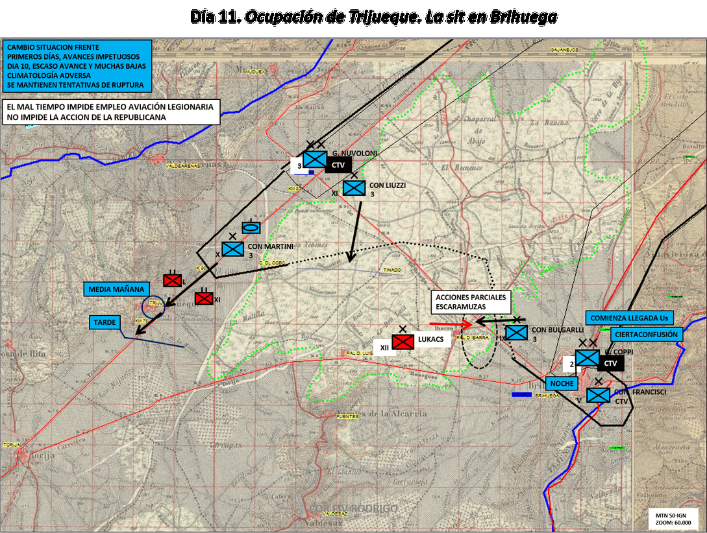Click the CON LIUZZI text label
The image size is (707, 533).
click(x=388, y=185)
